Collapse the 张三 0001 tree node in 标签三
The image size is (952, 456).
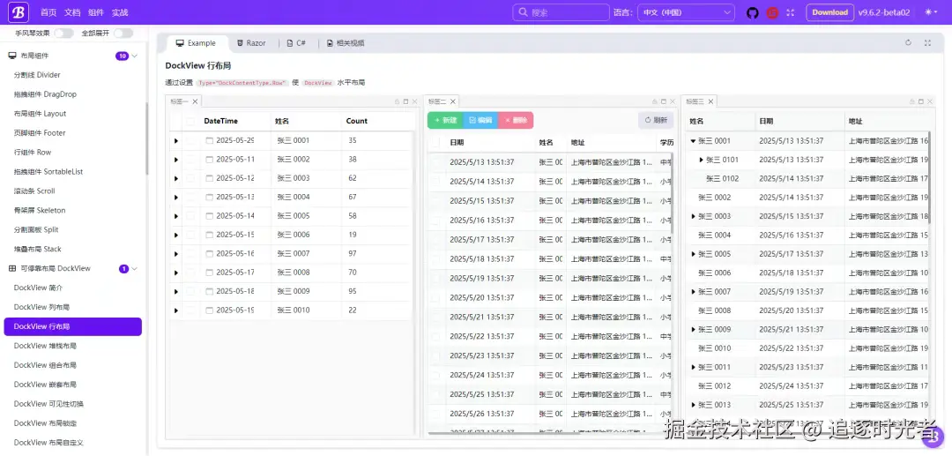(694, 141)
